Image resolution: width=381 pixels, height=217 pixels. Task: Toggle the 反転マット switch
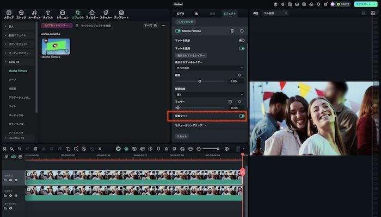click(x=241, y=116)
